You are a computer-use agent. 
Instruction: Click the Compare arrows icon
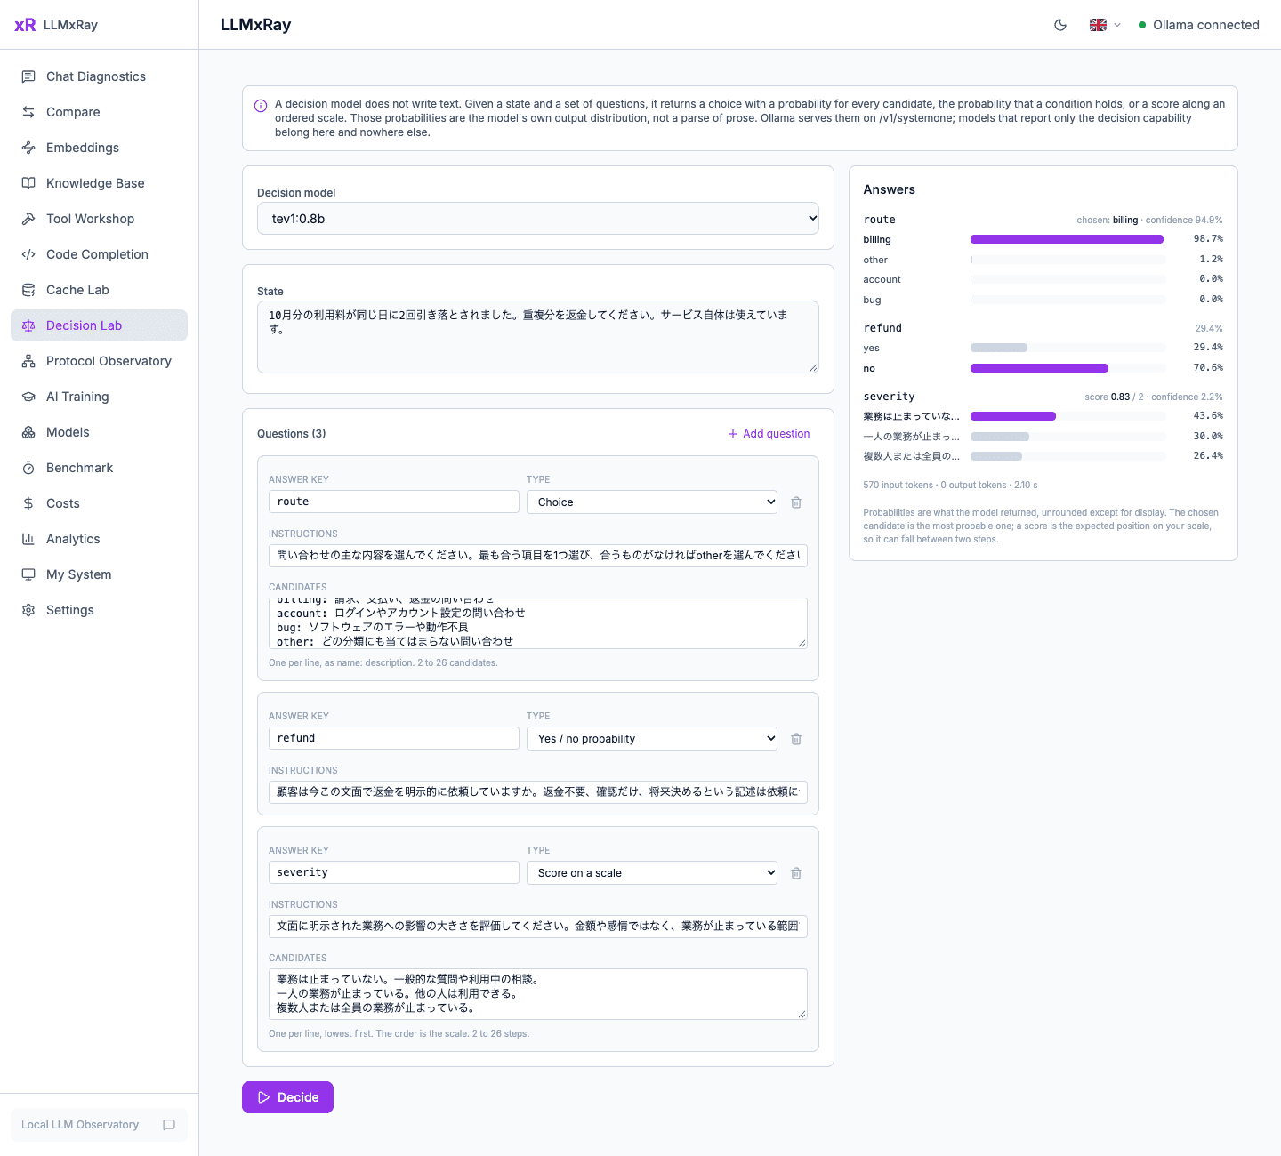28,112
